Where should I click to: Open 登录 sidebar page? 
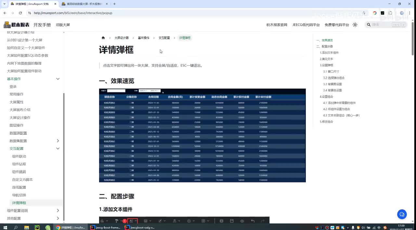tap(13, 87)
